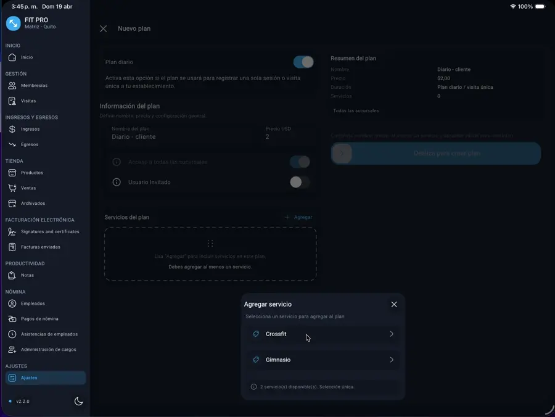Viewport: 555px width, 417px height.
Task: Click Agregar to add a plan service
Action: 298,217
